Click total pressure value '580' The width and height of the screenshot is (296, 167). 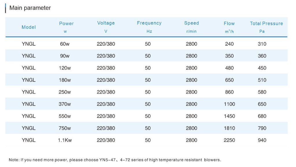tap(262, 92)
